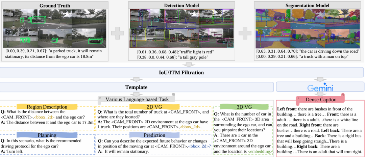Image resolution: width=365 pixels, height=157 pixels.
Task: Select the Prediction label
Action: click(x=154, y=135)
